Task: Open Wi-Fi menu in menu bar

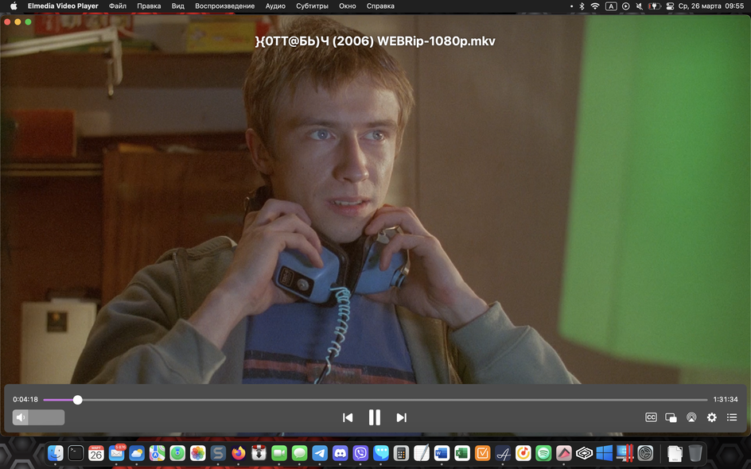Action: click(x=595, y=6)
